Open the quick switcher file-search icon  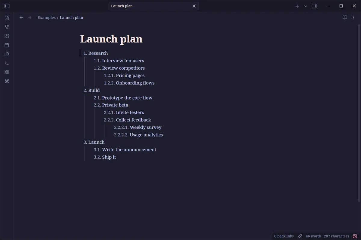[x=7, y=18]
